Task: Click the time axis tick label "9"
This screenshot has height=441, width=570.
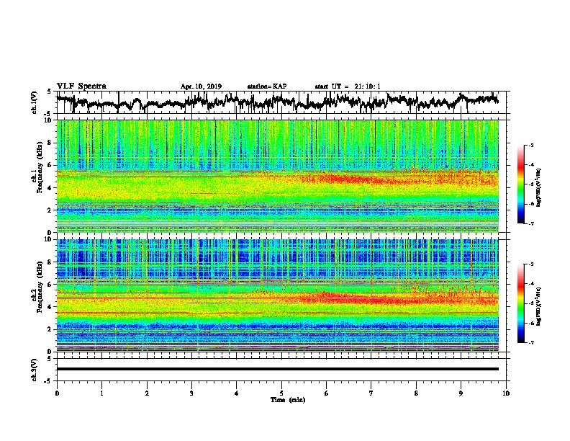Action: pyautogui.click(x=461, y=393)
